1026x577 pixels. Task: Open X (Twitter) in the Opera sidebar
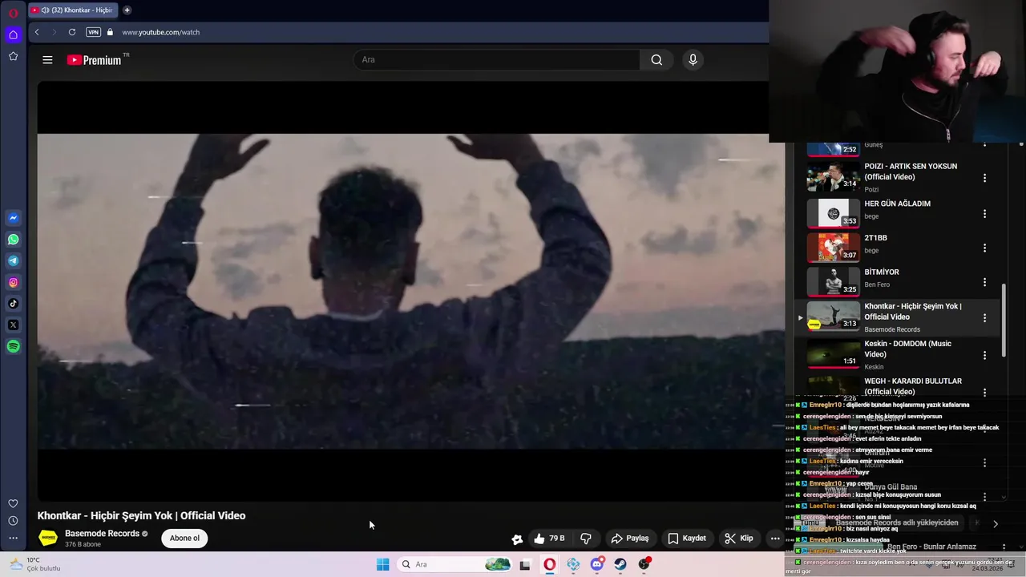point(13,325)
